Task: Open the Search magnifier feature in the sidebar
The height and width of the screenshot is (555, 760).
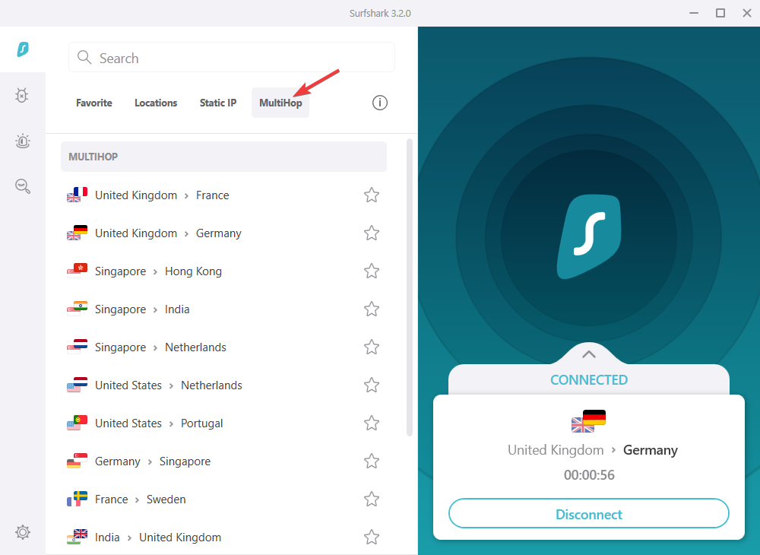Action: [22, 186]
